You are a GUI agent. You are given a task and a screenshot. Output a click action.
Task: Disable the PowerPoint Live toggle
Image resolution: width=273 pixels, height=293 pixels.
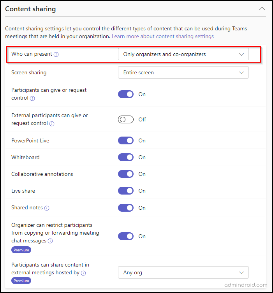tap(126, 140)
